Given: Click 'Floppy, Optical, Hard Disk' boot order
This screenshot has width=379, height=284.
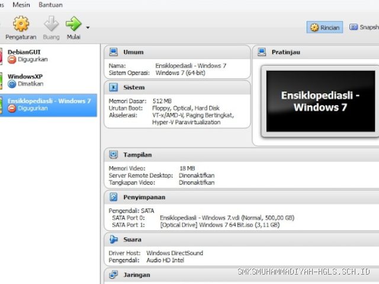Looking at the screenshot, I should tap(186, 108).
